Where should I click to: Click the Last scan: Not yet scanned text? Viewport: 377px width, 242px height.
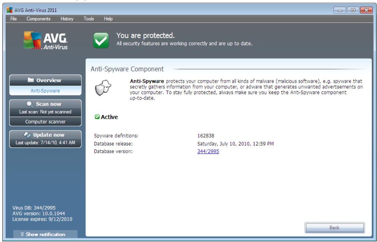tap(45, 112)
